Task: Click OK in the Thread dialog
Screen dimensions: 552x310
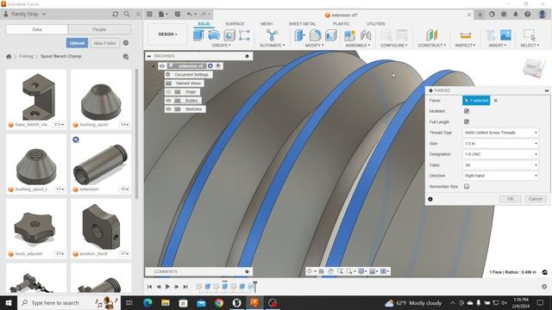Action: 511,199
